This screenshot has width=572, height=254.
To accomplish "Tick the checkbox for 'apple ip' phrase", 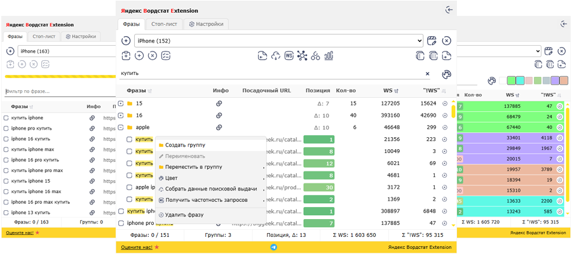I will point(129,187).
